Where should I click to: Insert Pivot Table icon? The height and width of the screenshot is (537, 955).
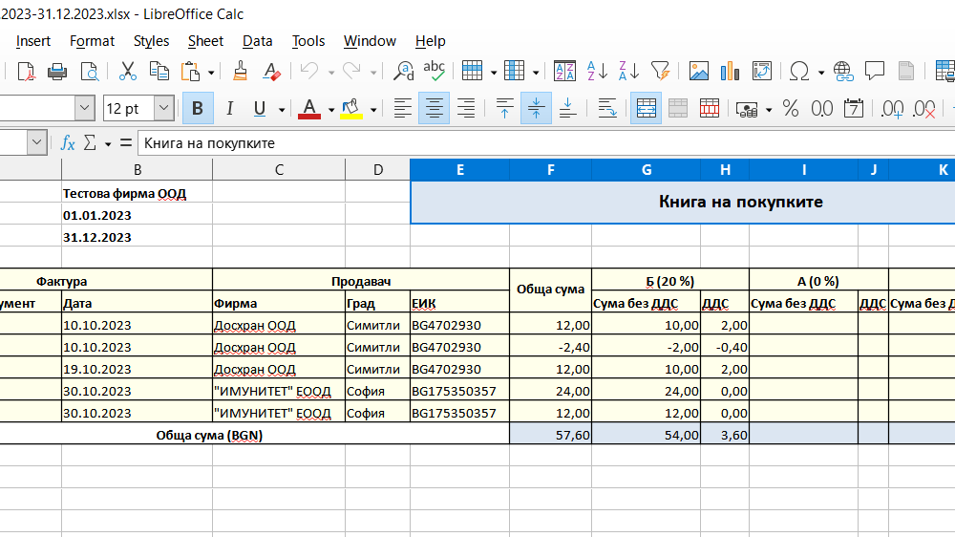(761, 72)
